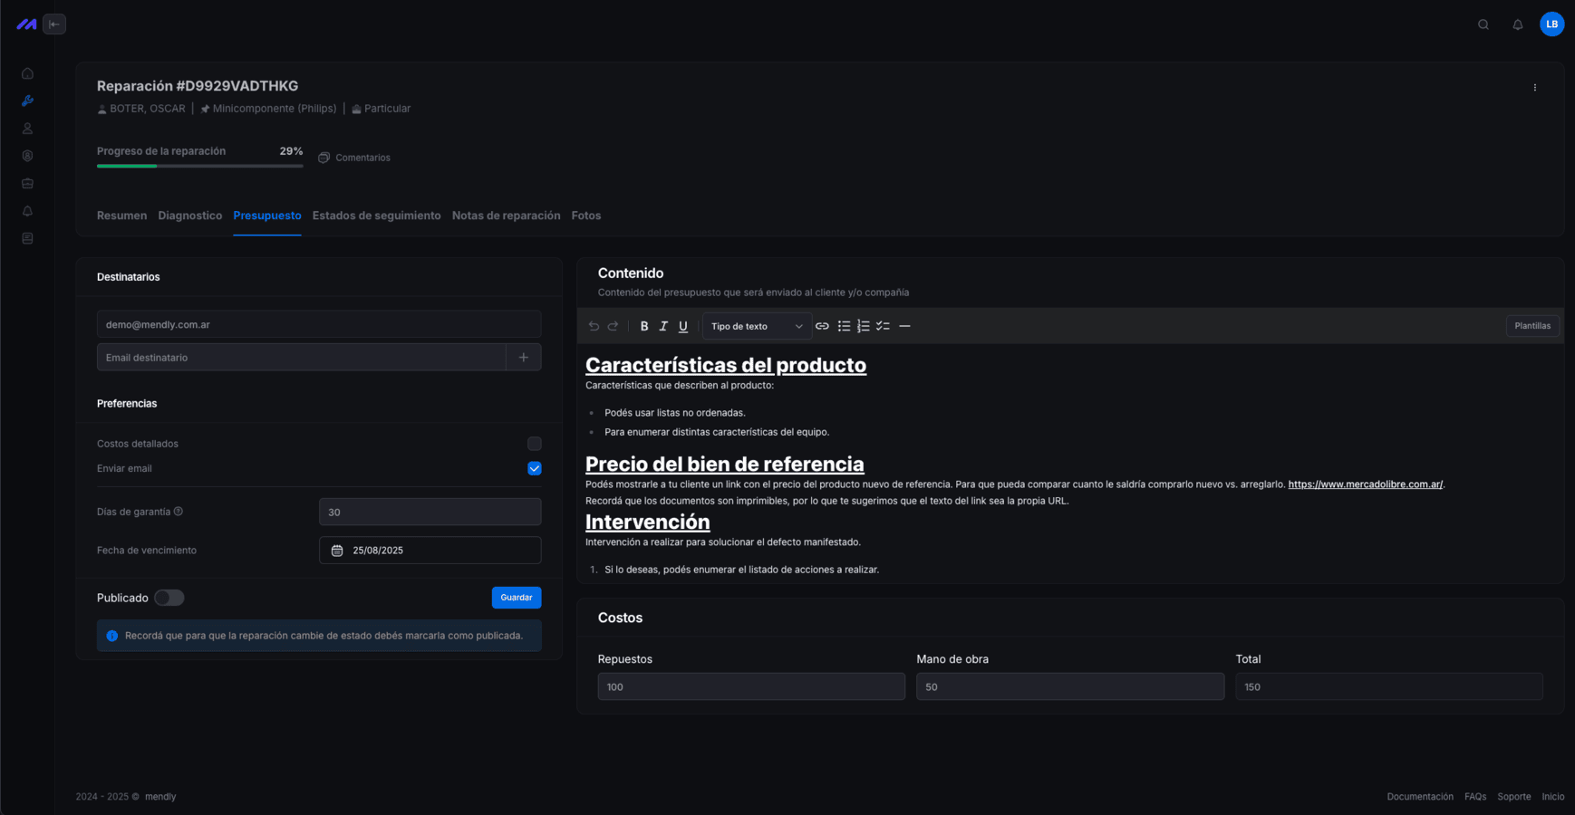Open notifications bell in top bar
Viewport: 1575px width, 815px height.
1518,24
